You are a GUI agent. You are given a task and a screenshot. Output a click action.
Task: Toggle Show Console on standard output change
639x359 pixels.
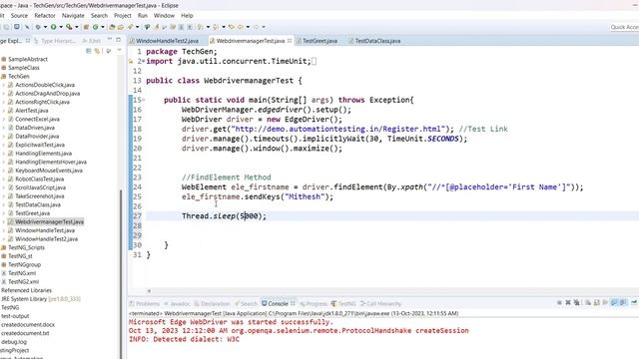(614, 303)
